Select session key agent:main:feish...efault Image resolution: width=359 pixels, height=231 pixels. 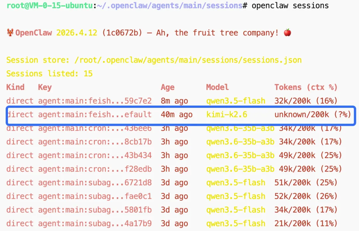point(95,115)
